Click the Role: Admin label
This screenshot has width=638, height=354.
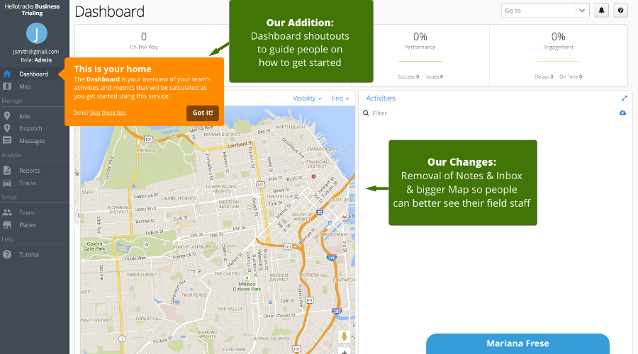[x=36, y=59]
